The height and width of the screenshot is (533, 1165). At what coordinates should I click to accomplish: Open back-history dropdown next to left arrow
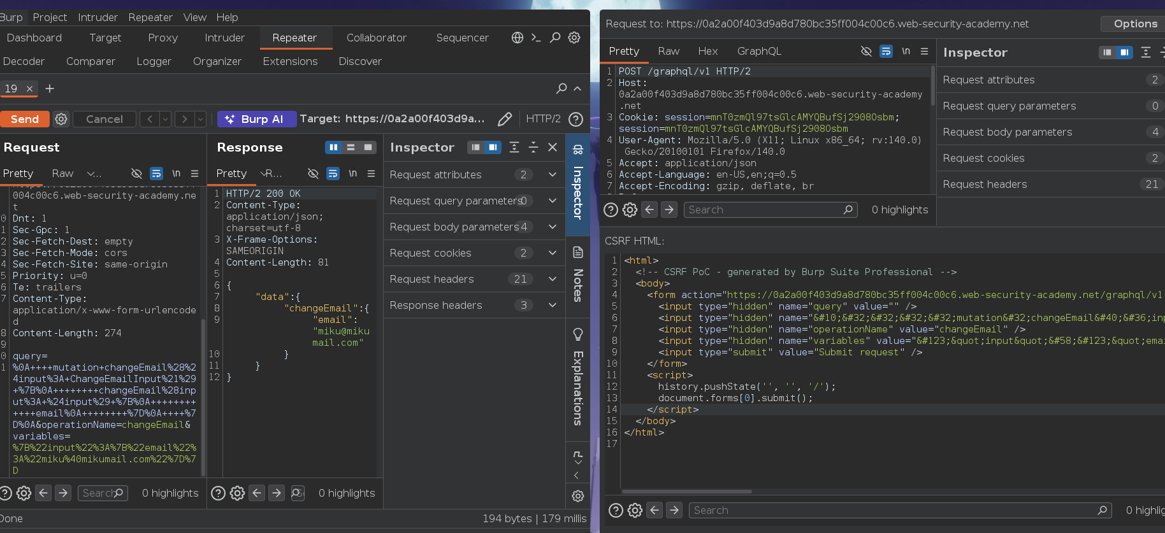click(165, 119)
